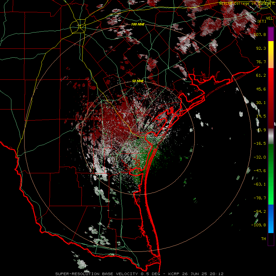Click the NEXLAB-College of DuPage credit text

click(x=247, y=3)
